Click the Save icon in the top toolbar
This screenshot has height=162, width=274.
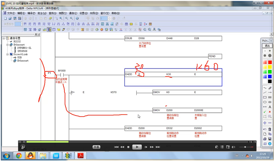pyautogui.click(x=15, y=18)
